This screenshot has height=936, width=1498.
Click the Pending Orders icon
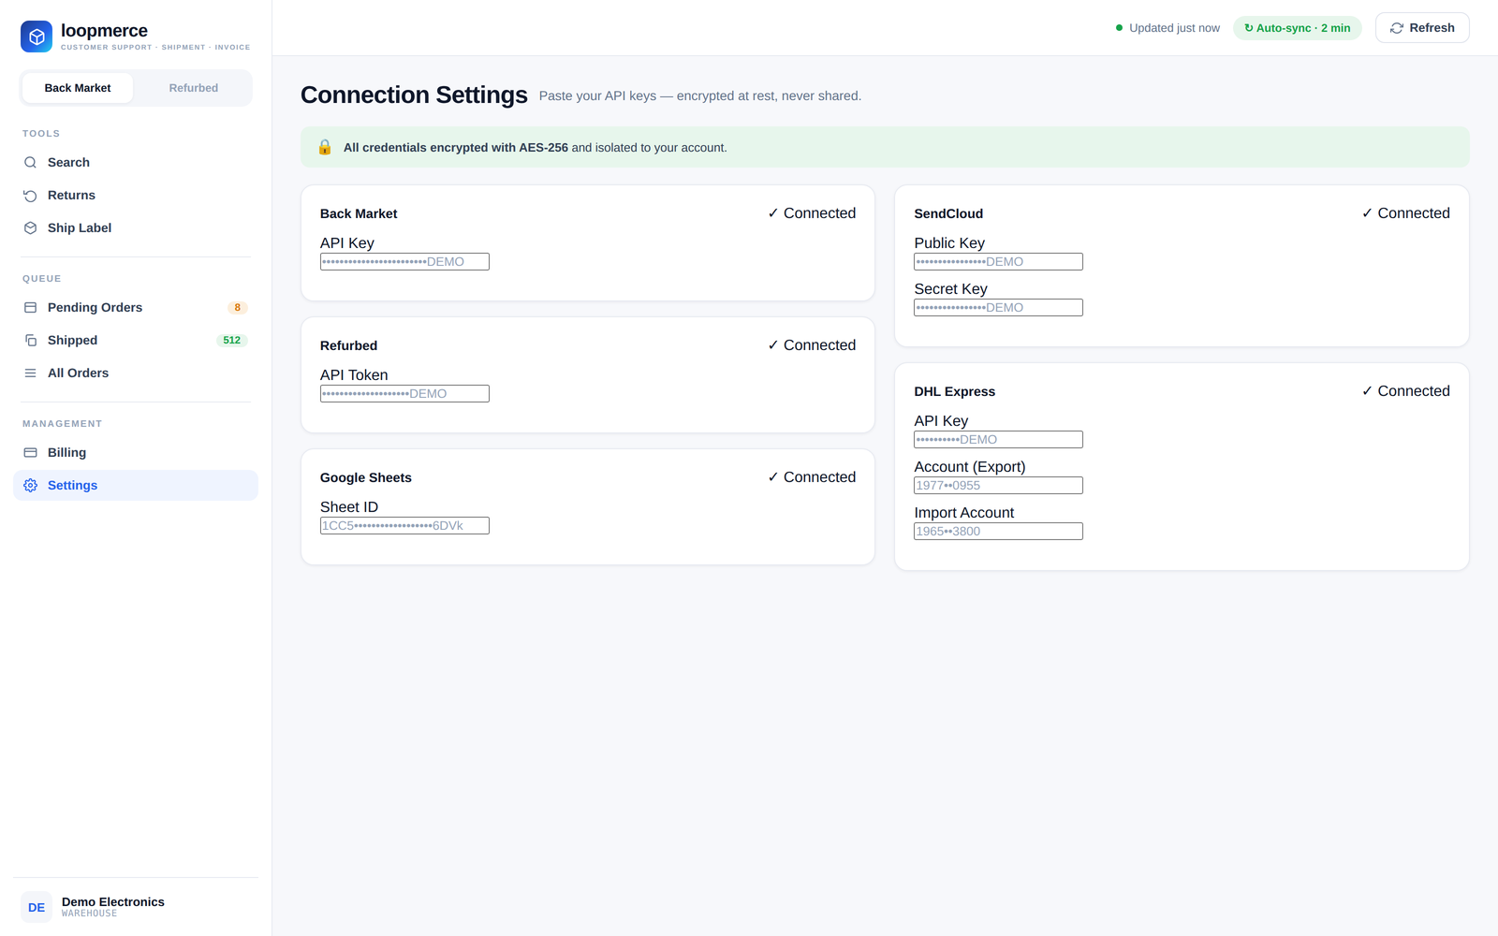tap(30, 308)
